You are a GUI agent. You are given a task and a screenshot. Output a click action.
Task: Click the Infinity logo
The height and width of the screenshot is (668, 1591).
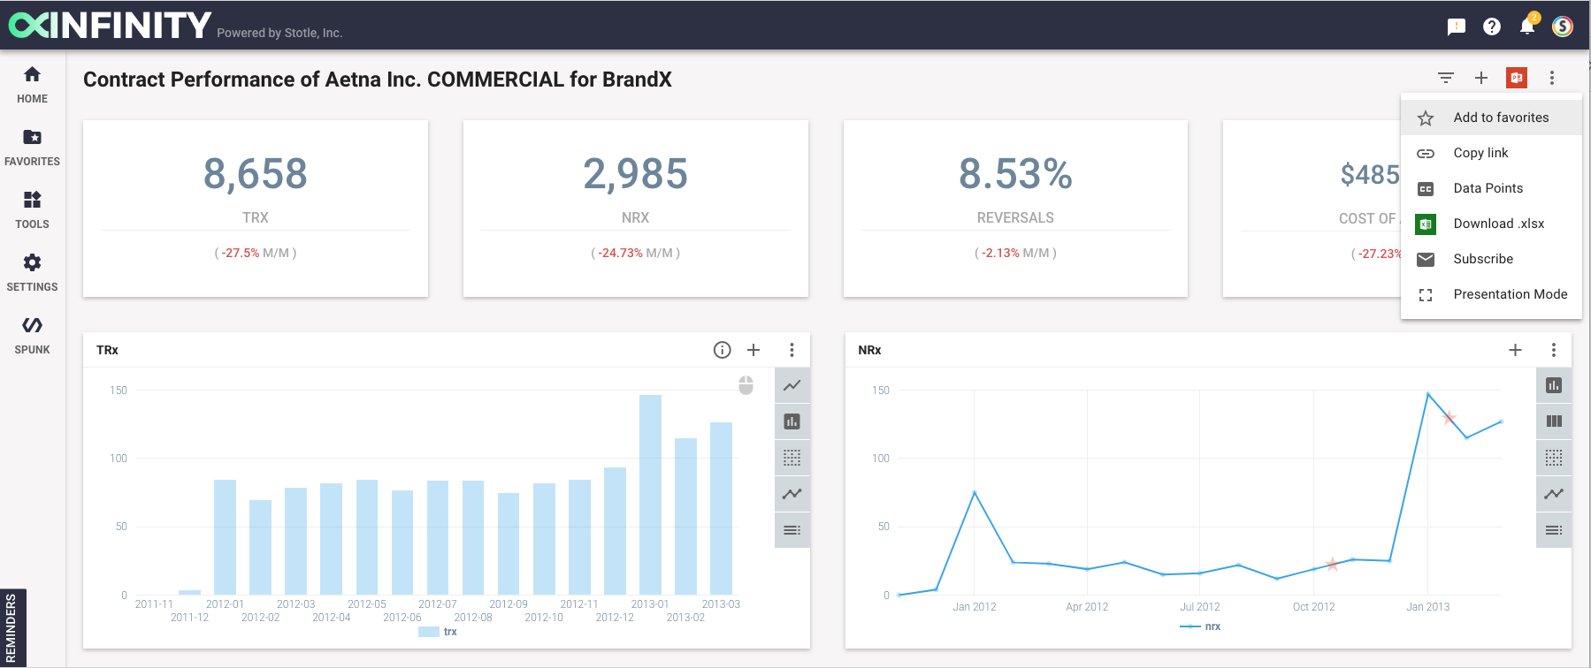click(110, 25)
